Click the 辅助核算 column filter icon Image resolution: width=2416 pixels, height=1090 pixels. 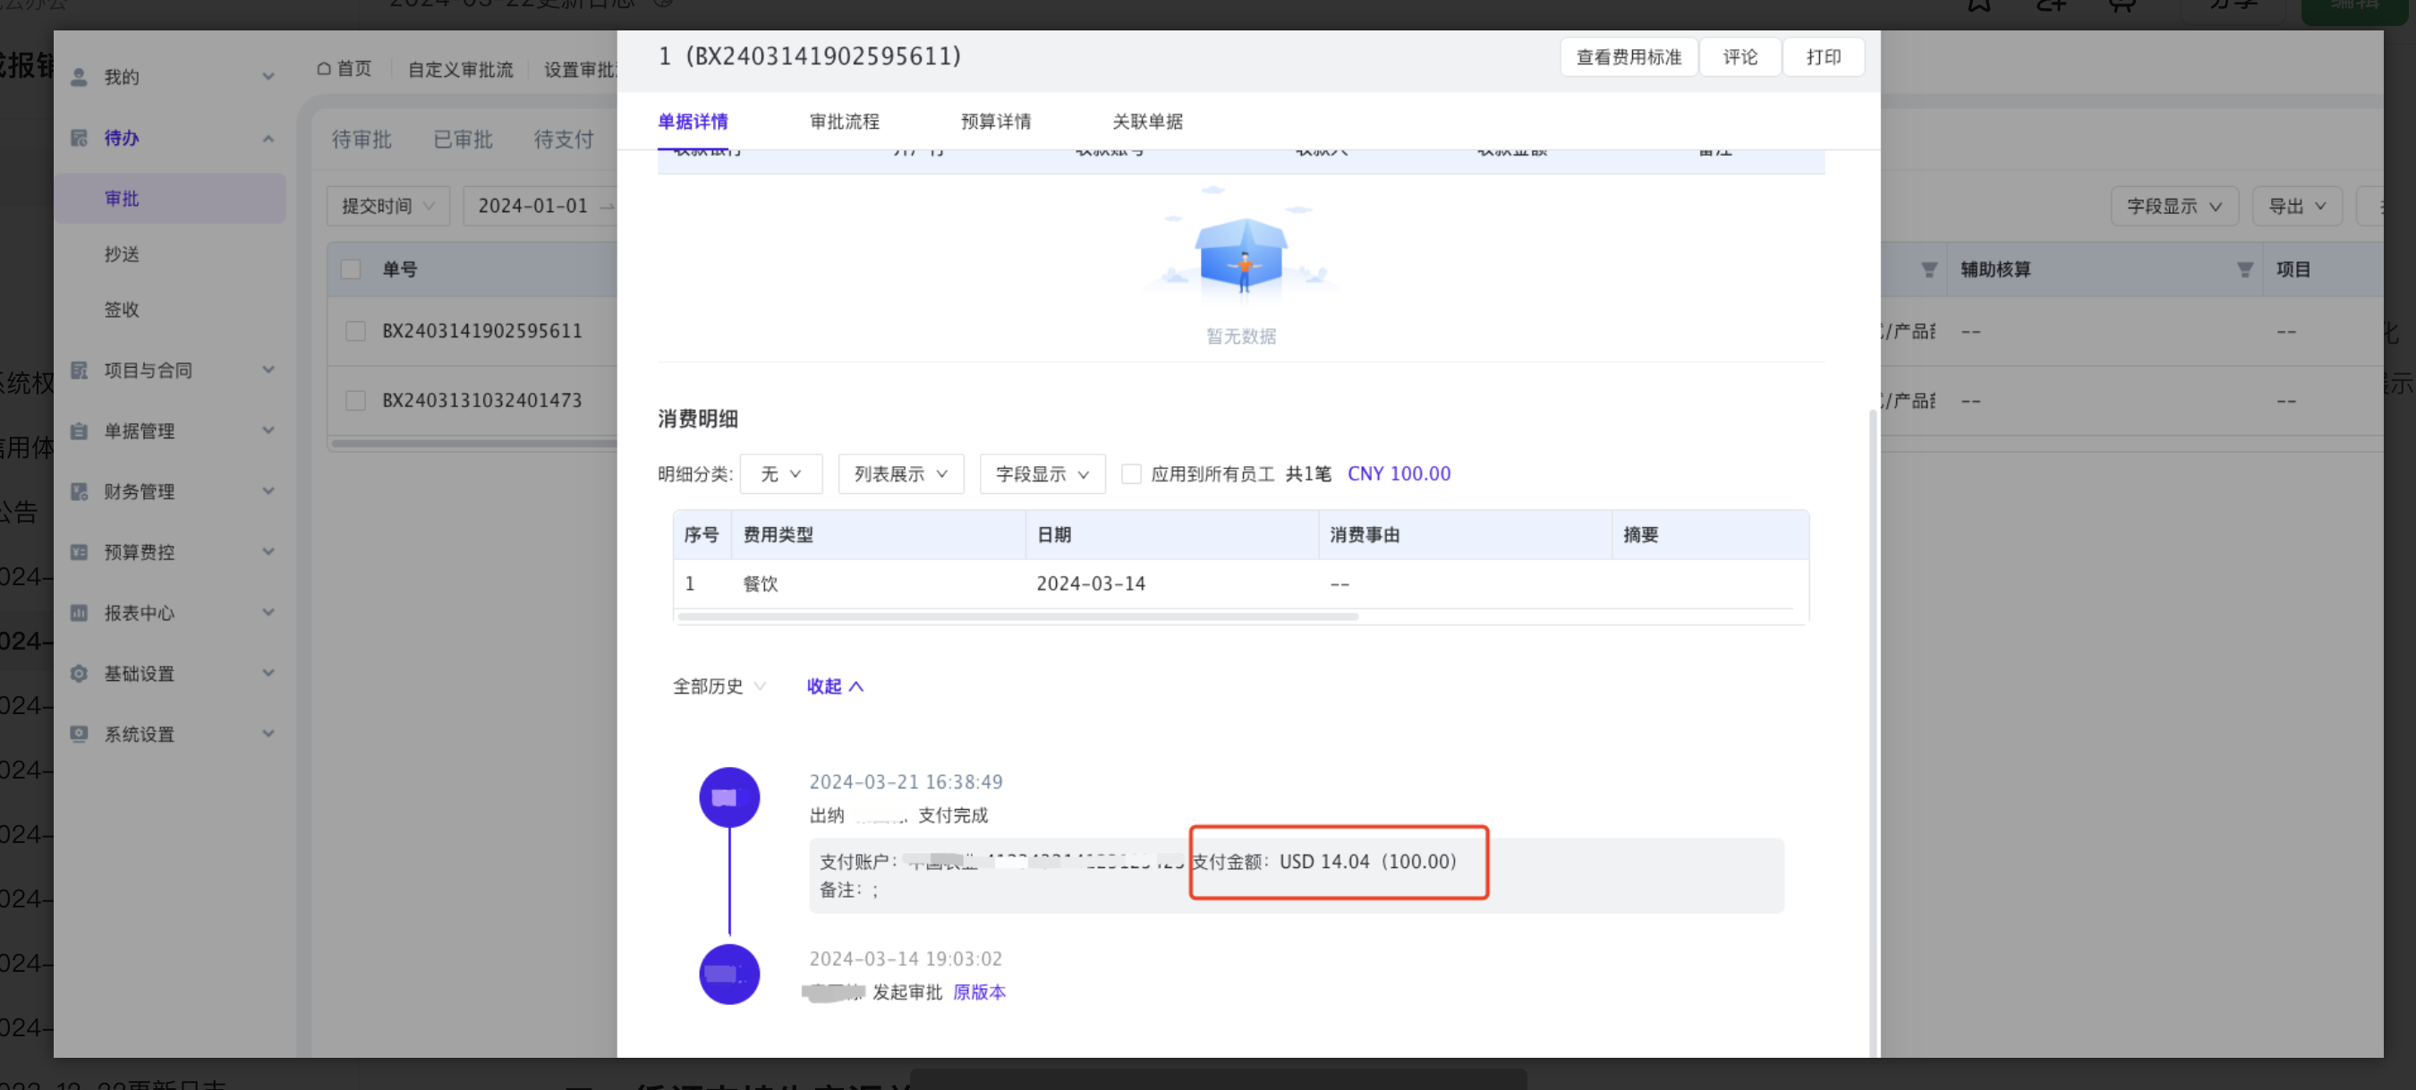click(x=2244, y=269)
